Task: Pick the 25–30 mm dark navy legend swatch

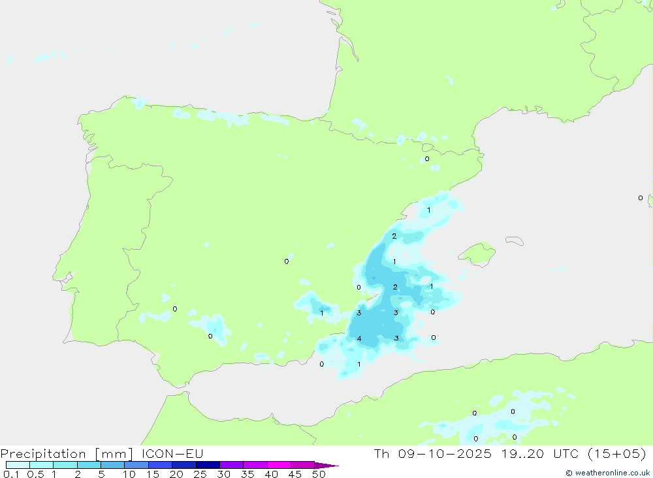Action: click(208, 465)
